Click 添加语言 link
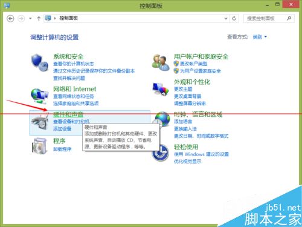This screenshot has width=302, height=227. tap(183, 122)
